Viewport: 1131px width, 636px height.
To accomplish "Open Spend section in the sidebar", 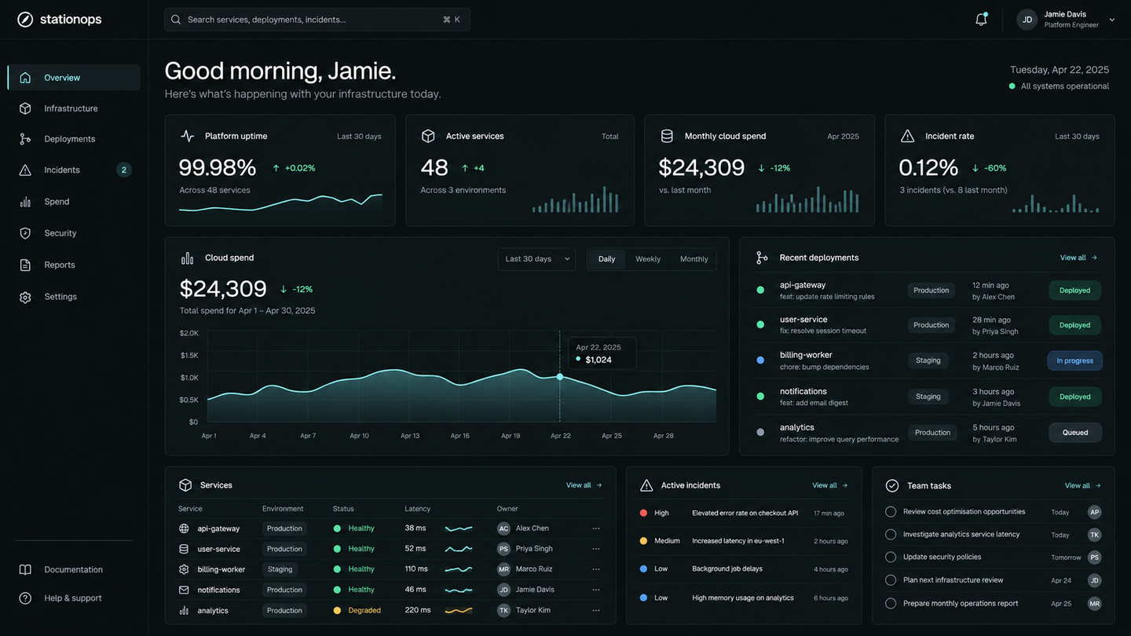I will 74,202.
